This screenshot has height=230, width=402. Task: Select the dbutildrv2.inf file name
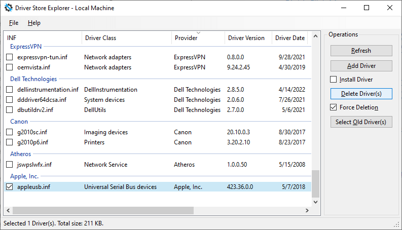tap(35, 109)
